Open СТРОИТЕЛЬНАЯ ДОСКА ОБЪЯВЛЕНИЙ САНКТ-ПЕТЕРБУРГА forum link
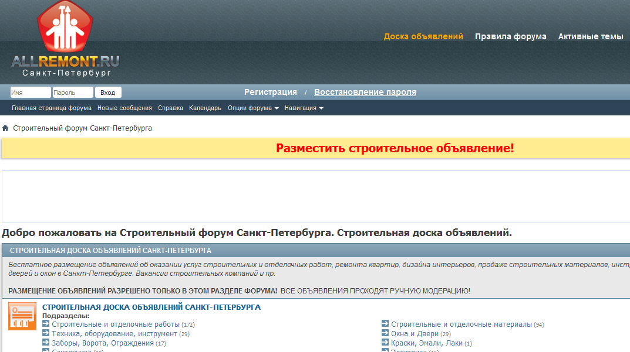The width and height of the screenshot is (630, 352). [151, 307]
